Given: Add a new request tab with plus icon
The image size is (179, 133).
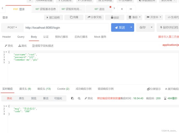Looking at the screenshot, I should 122,9.
